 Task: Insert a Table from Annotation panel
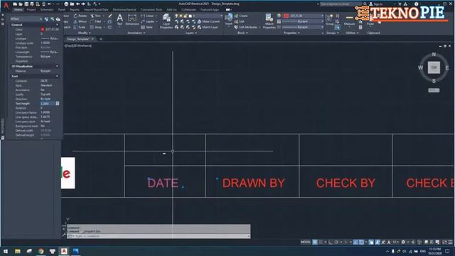146,27
